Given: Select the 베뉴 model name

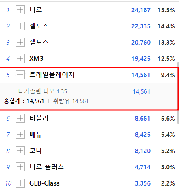Looking at the screenshot, I should 36,134.
